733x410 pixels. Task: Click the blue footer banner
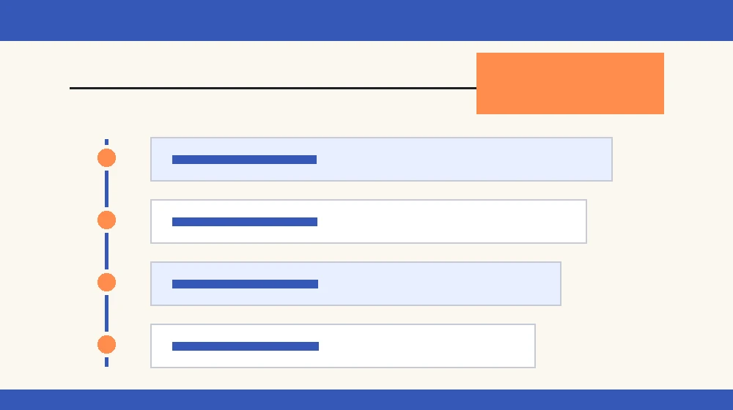[x=366, y=400]
